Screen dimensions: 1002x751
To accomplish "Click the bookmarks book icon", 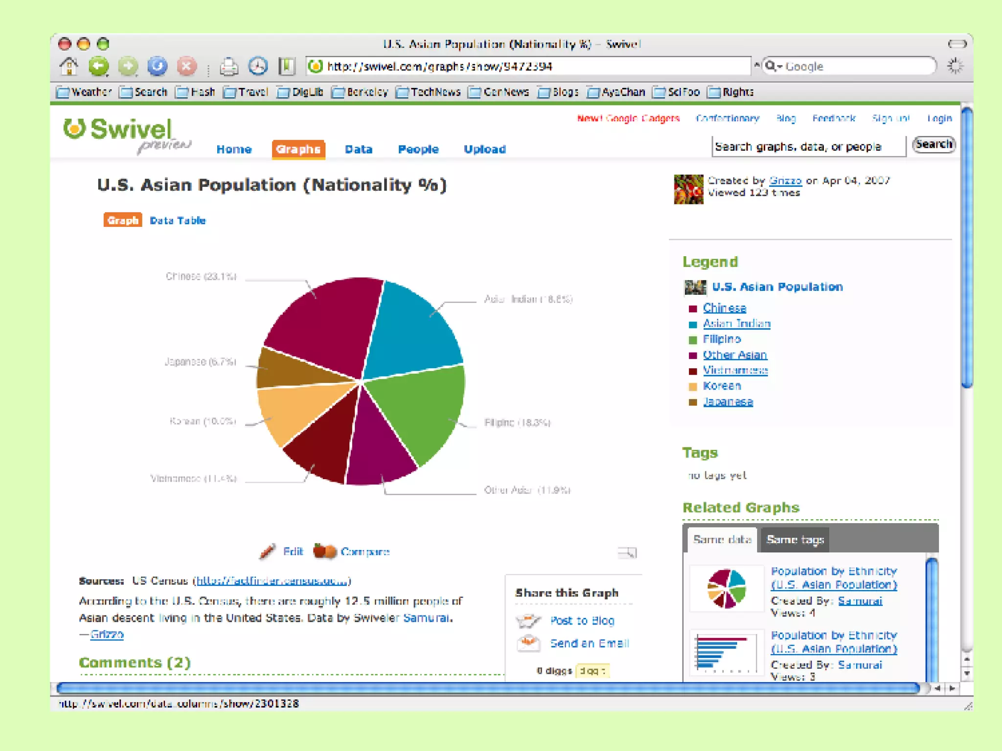I will tap(287, 66).
